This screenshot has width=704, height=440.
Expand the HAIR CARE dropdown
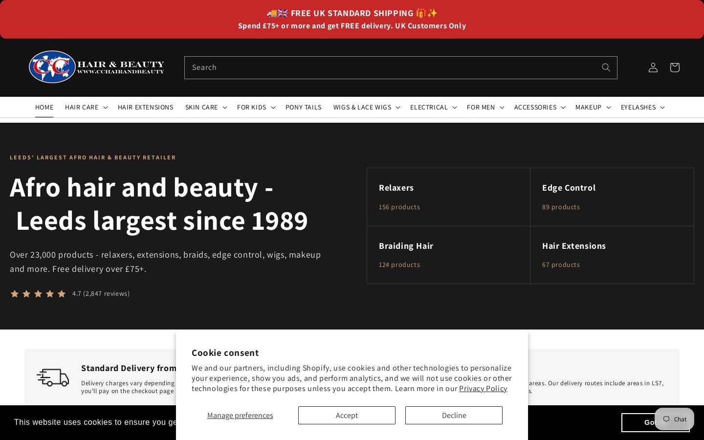point(86,107)
